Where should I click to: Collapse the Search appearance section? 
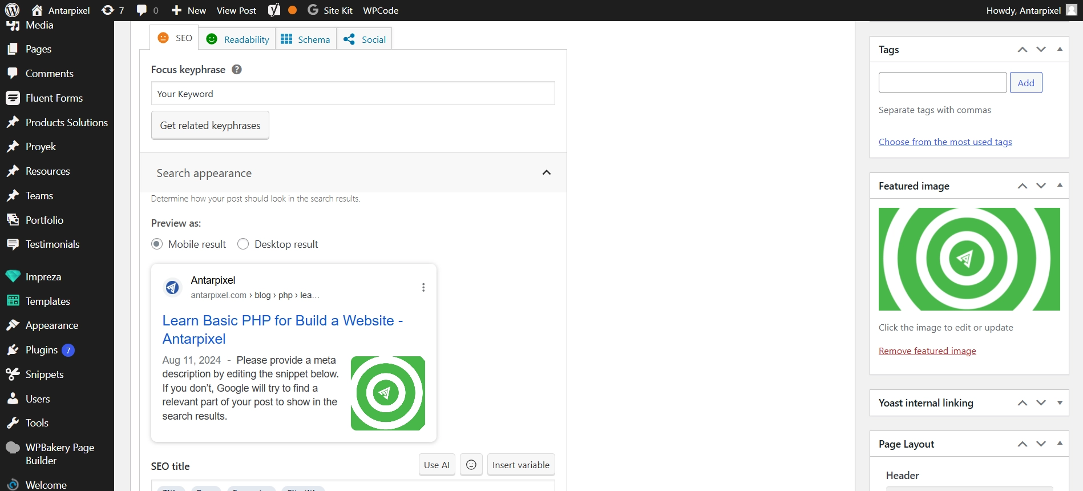[546, 172]
